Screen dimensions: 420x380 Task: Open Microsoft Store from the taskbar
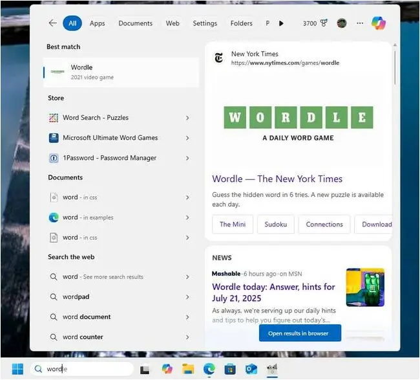pos(230,369)
